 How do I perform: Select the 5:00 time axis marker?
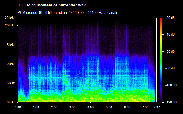(109, 107)
